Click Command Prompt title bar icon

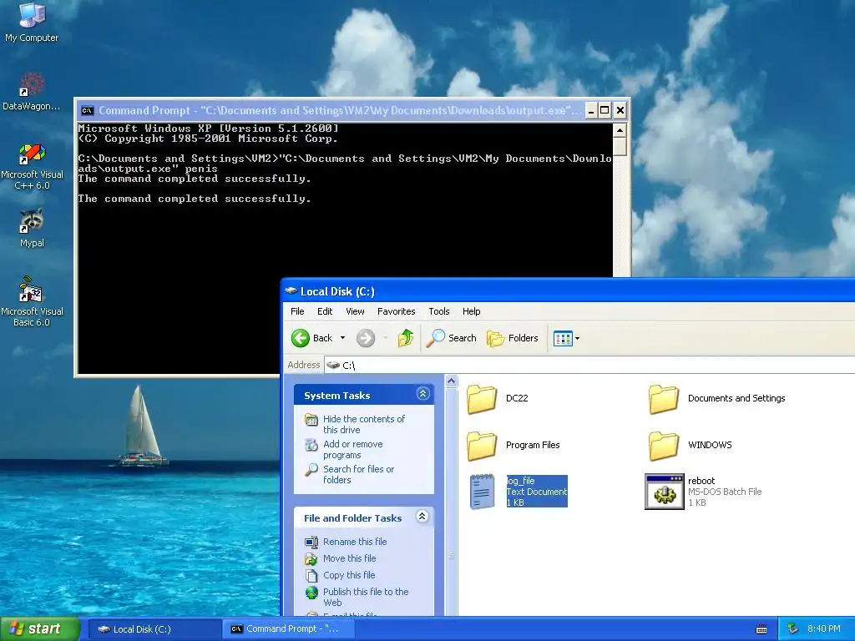tap(87, 111)
